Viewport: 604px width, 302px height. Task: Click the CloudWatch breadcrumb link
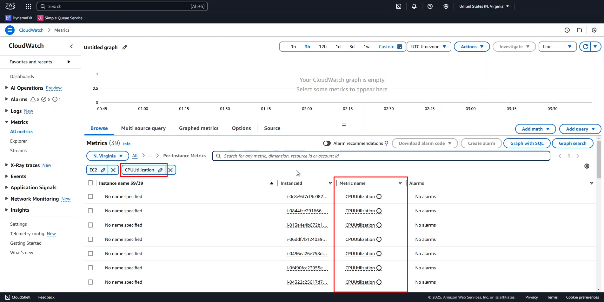[x=31, y=30]
